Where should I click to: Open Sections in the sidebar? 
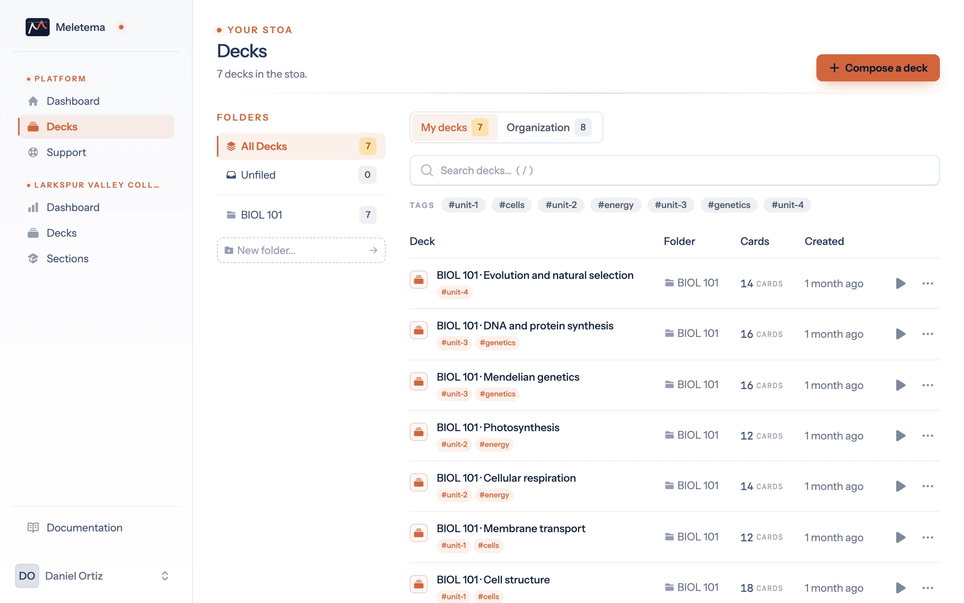pos(96,259)
